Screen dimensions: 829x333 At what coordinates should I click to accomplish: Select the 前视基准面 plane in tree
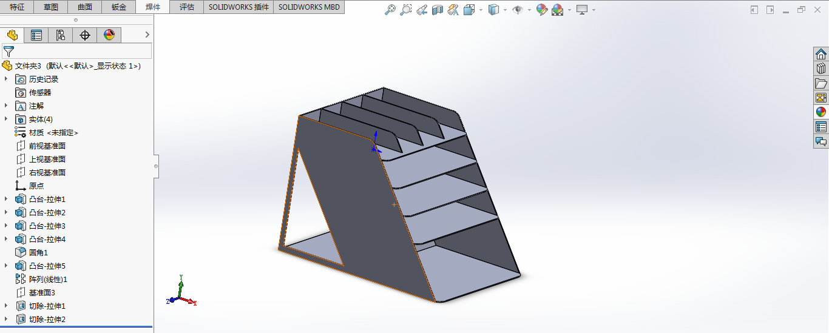[47, 146]
